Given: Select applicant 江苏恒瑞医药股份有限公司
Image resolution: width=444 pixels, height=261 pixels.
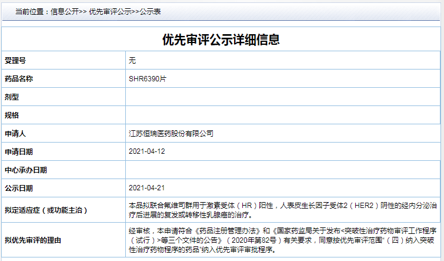Looking at the screenshot, I should 171,133.
